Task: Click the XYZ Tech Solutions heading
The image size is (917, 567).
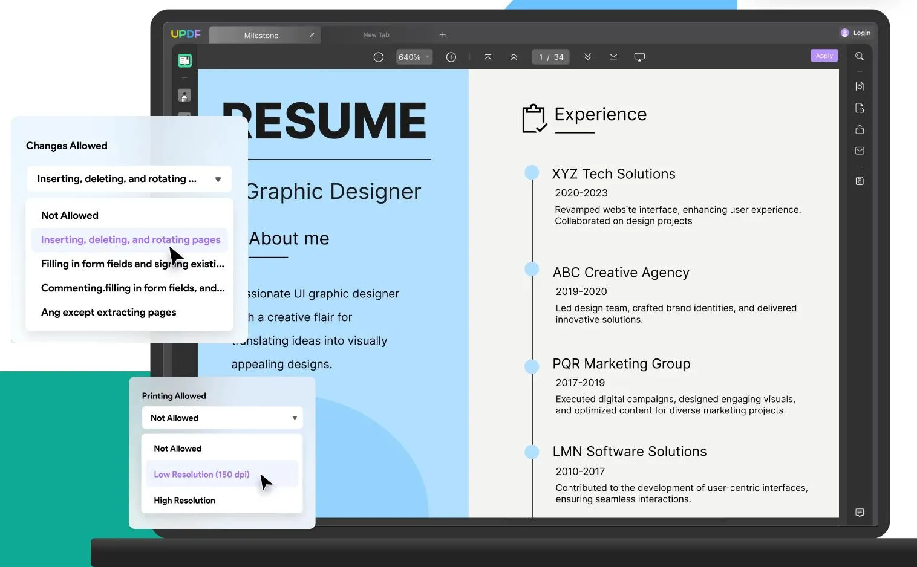Action: (x=613, y=174)
